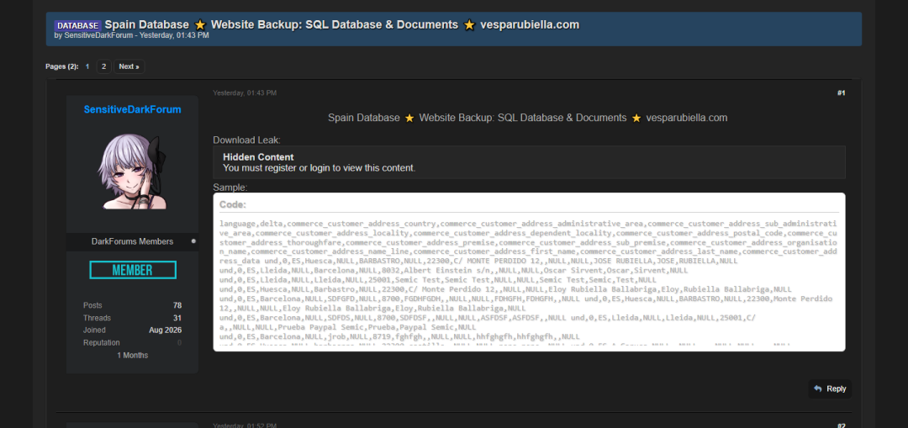The height and width of the screenshot is (428, 908).
Task: Click the first gold star in thread title
Action: click(x=200, y=25)
